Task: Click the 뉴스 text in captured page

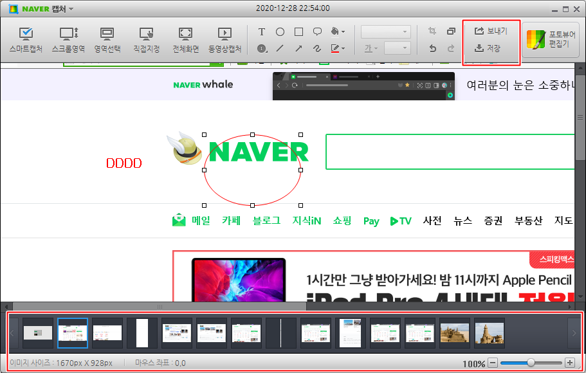Action: [x=462, y=221]
